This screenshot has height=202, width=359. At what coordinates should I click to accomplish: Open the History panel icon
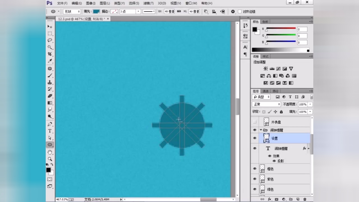(245, 26)
